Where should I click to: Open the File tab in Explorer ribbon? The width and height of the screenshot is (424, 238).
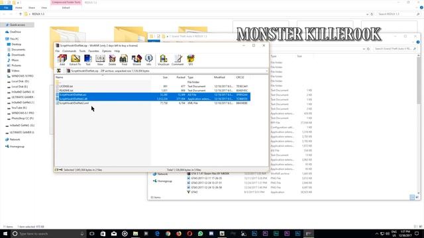coord(6,7)
